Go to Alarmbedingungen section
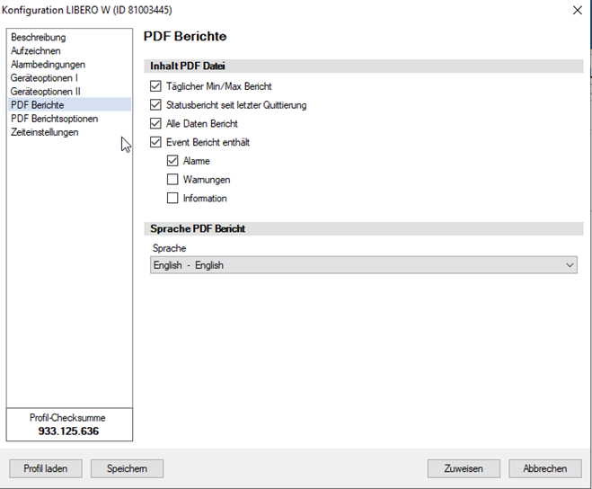 [x=48, y=65]
